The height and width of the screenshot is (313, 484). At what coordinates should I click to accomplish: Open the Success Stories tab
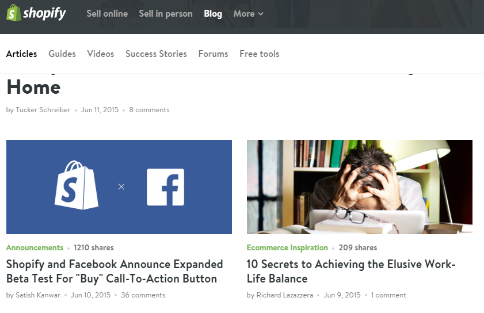click(156, 54)
